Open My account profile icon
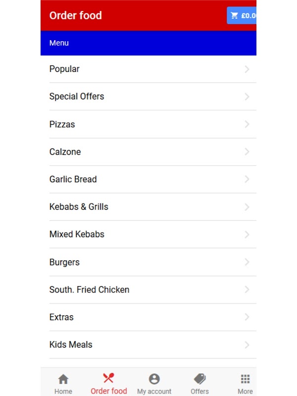Screen dimensions: 297x396 154,379
